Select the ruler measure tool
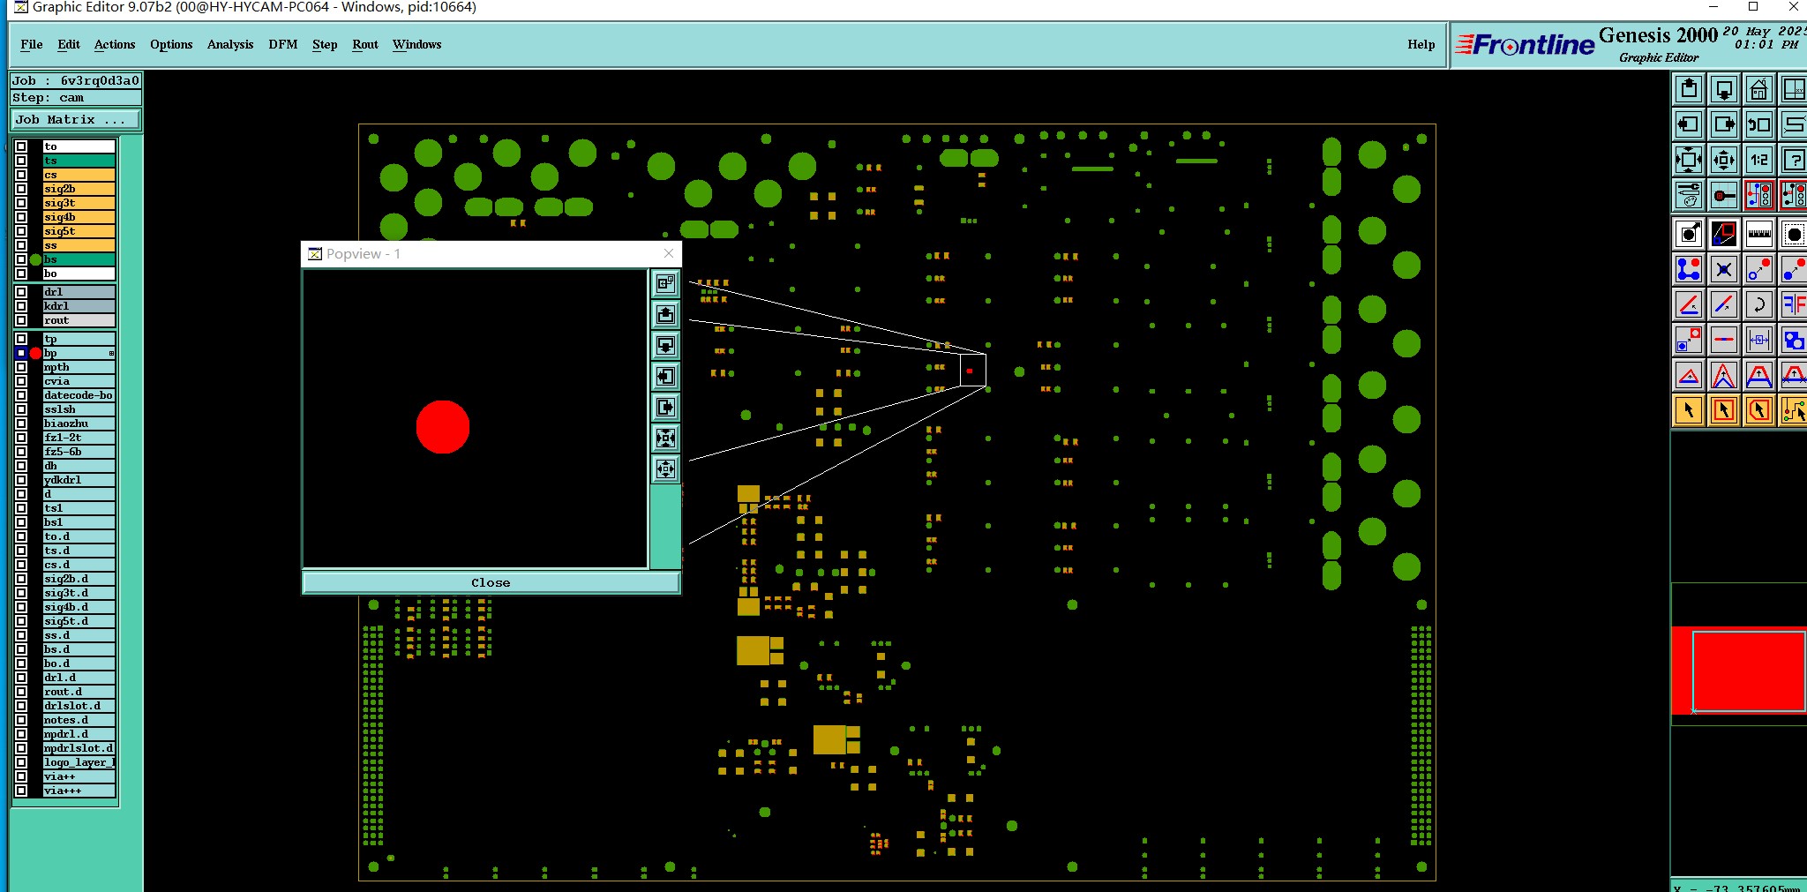This screenshot has width=1807, height=892. tap(1759, 234)
